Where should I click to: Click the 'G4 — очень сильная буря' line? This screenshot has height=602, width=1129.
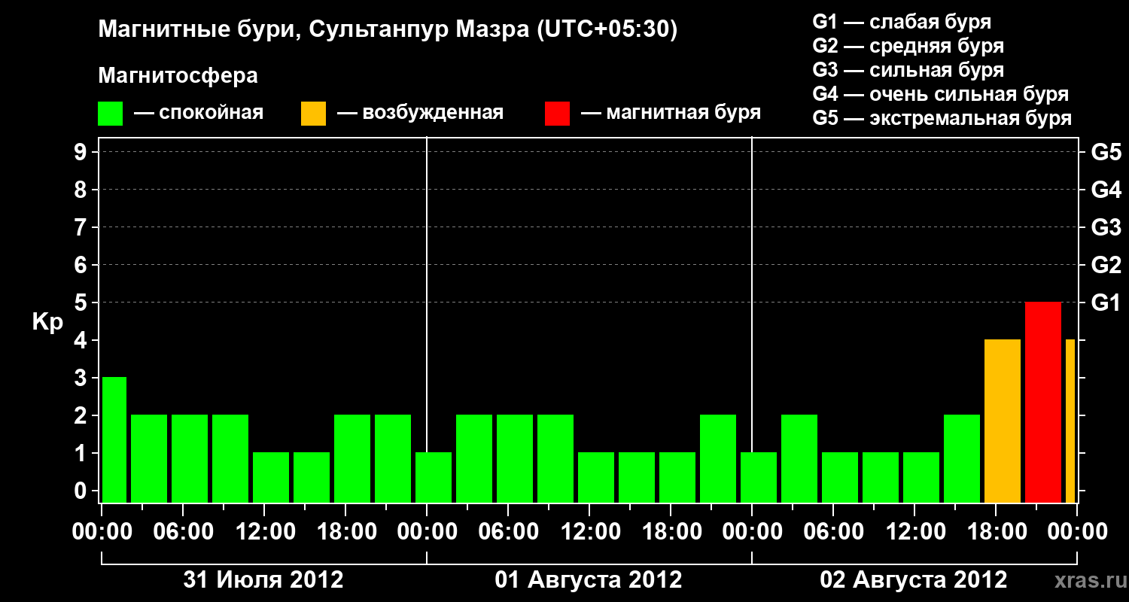coord(941,94)
